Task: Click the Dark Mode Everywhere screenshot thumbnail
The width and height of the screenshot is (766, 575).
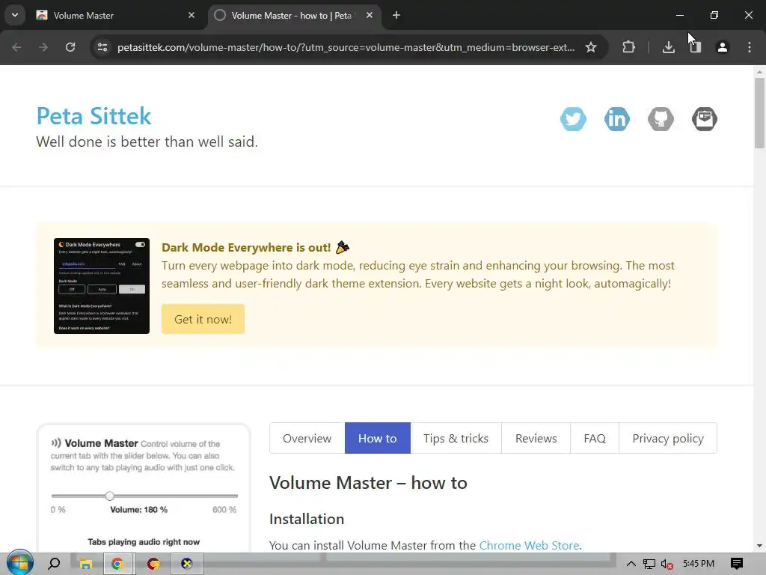Action: click(102, 286)
